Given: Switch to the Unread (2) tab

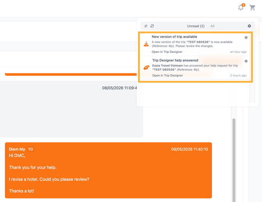Looking at the screenshot, I should (196, 26).
